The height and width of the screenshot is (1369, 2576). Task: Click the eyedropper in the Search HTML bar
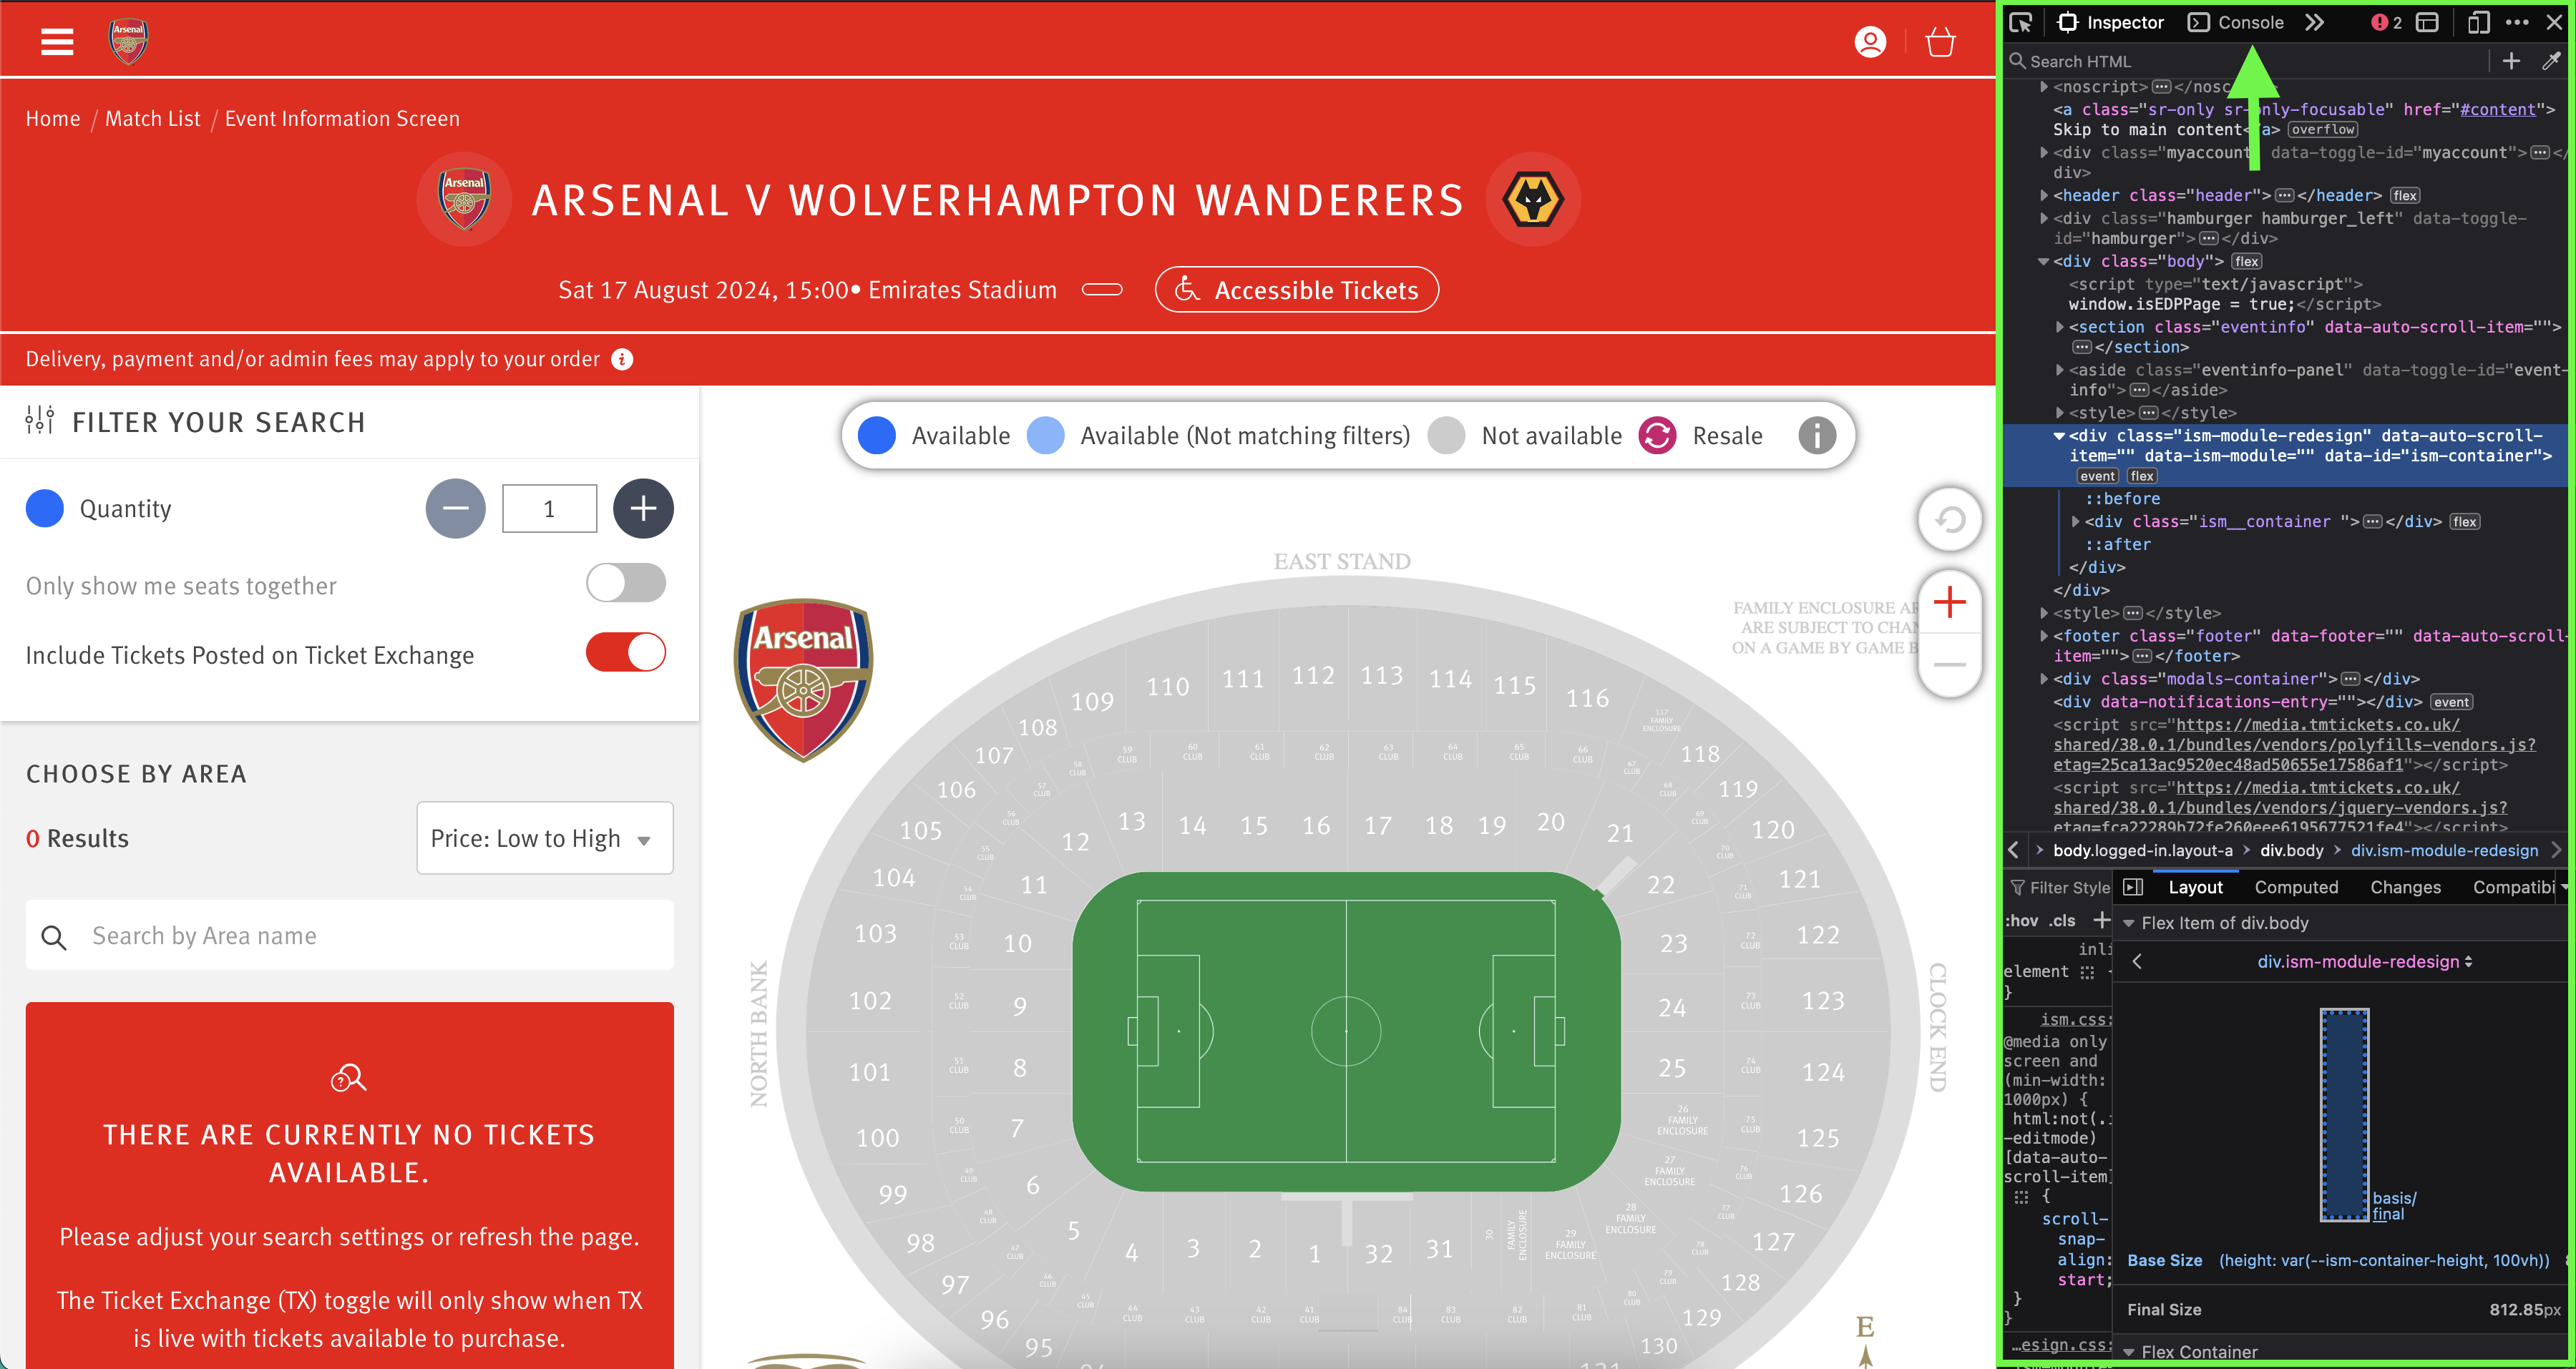point(2551,61)
